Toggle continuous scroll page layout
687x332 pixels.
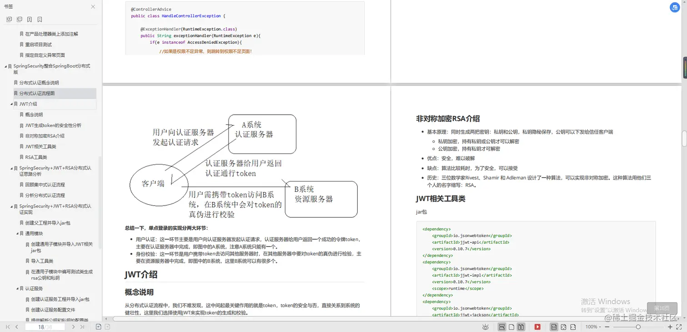501,327
